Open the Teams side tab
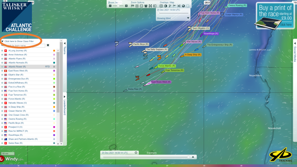This screenshot has width=297, height=167. coord(65,50)
